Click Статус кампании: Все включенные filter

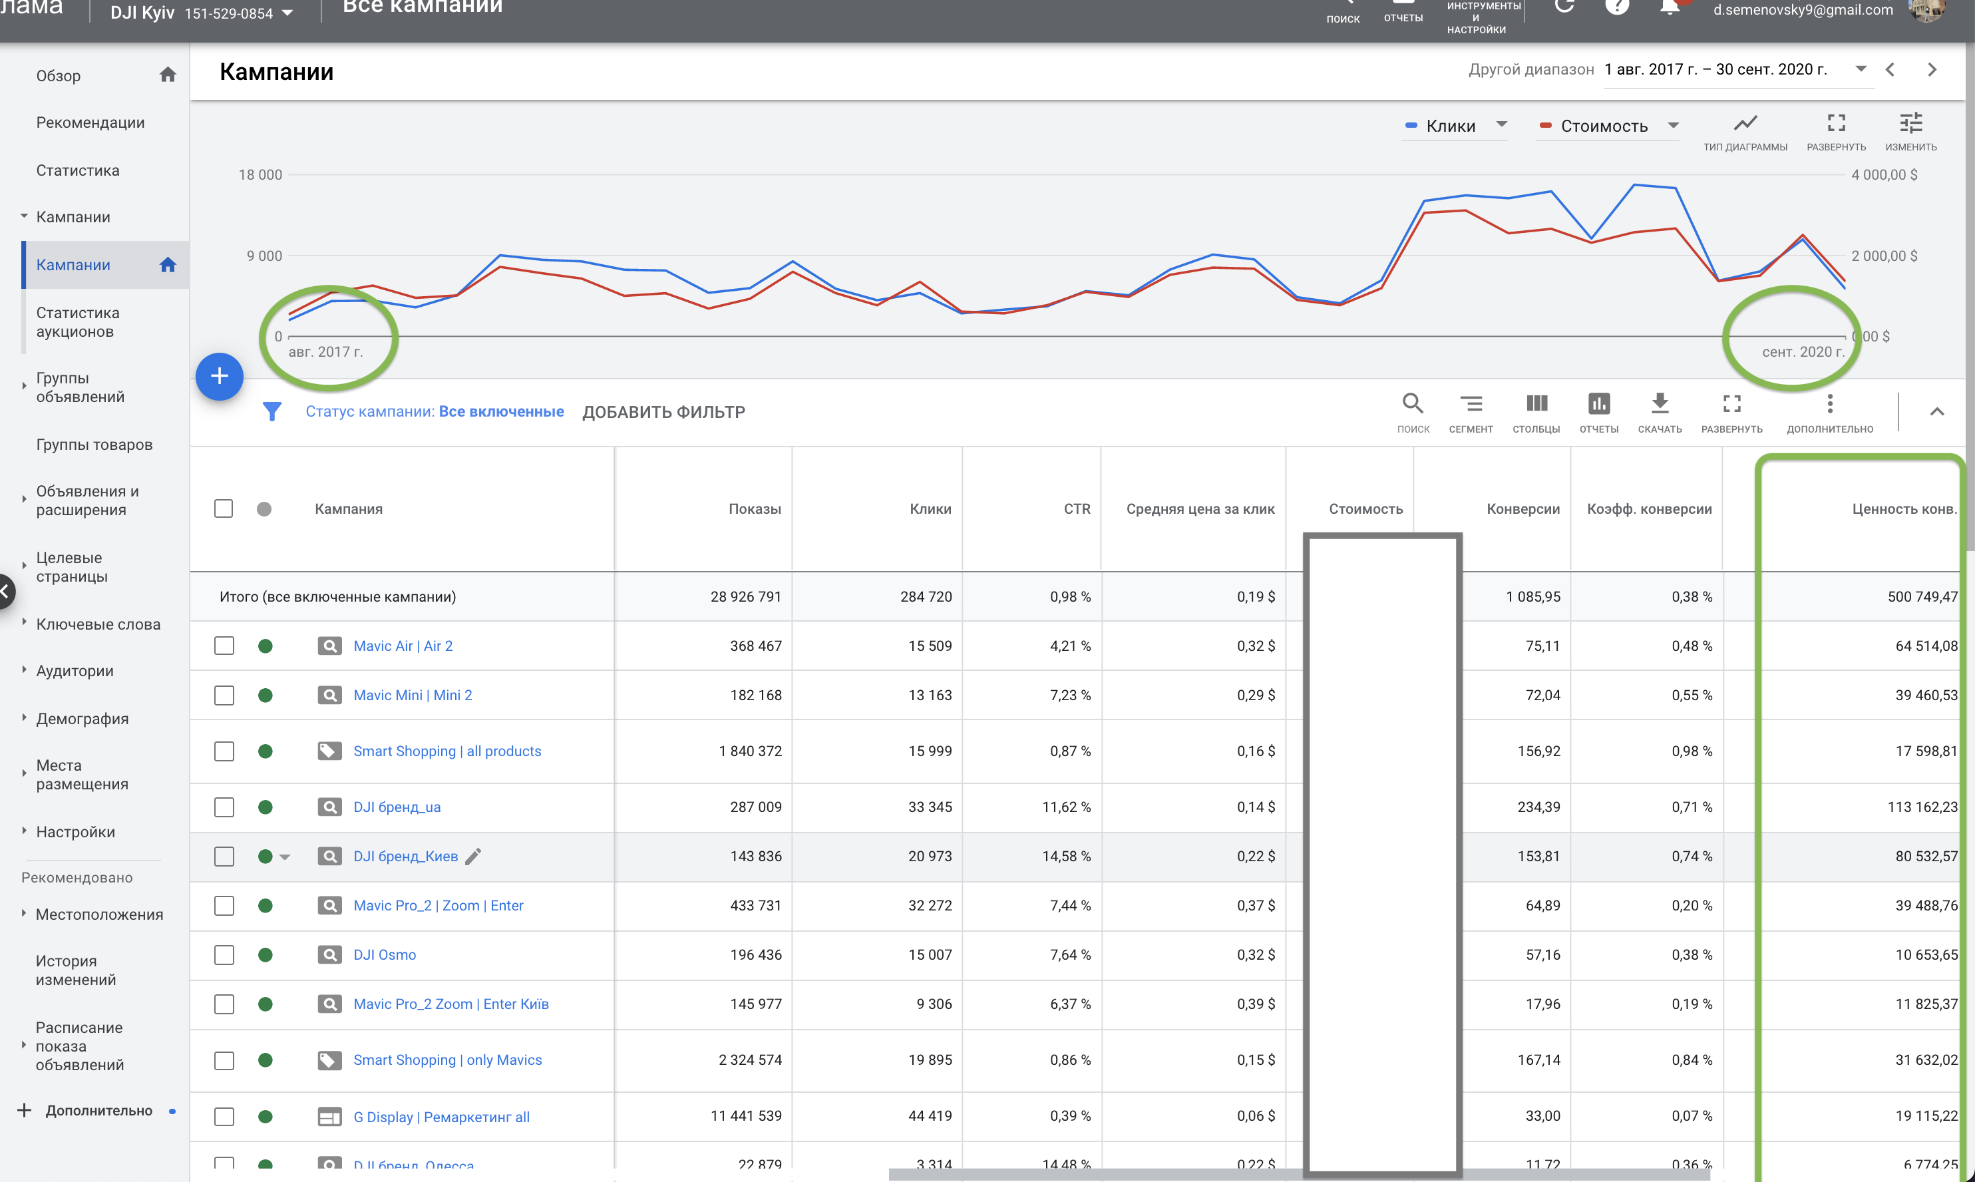[435, 412]
